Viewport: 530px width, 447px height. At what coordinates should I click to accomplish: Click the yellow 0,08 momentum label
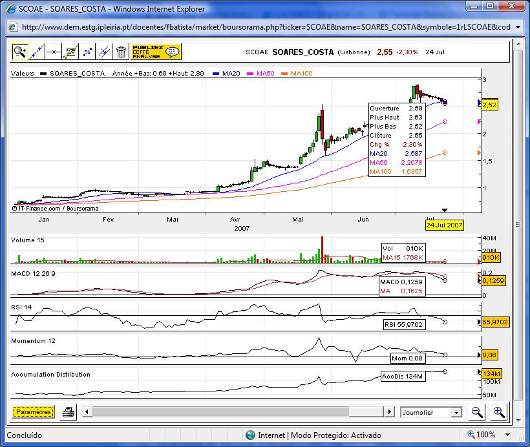coord(489,355)
